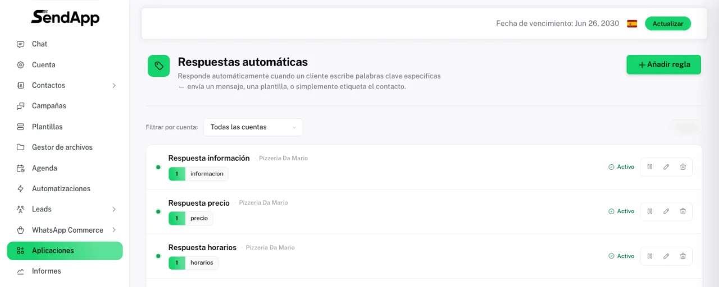Click the Respuesta precio title
This screenshot has width=719, height=287.
[199, 203]
